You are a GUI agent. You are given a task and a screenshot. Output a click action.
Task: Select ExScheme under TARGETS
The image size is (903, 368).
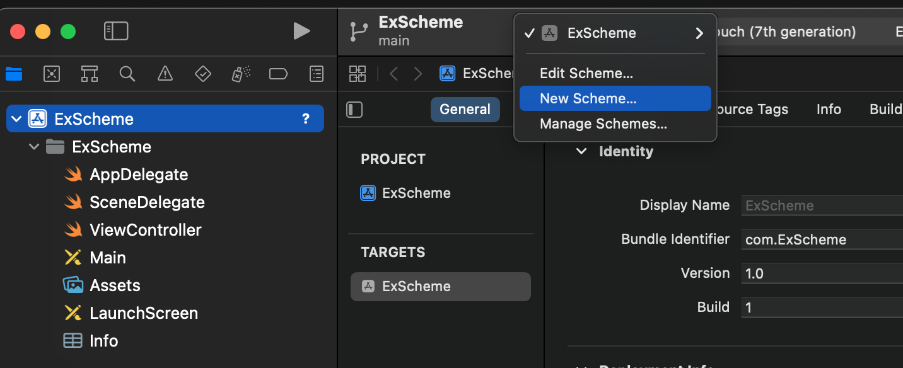click(x=441, y=287)
